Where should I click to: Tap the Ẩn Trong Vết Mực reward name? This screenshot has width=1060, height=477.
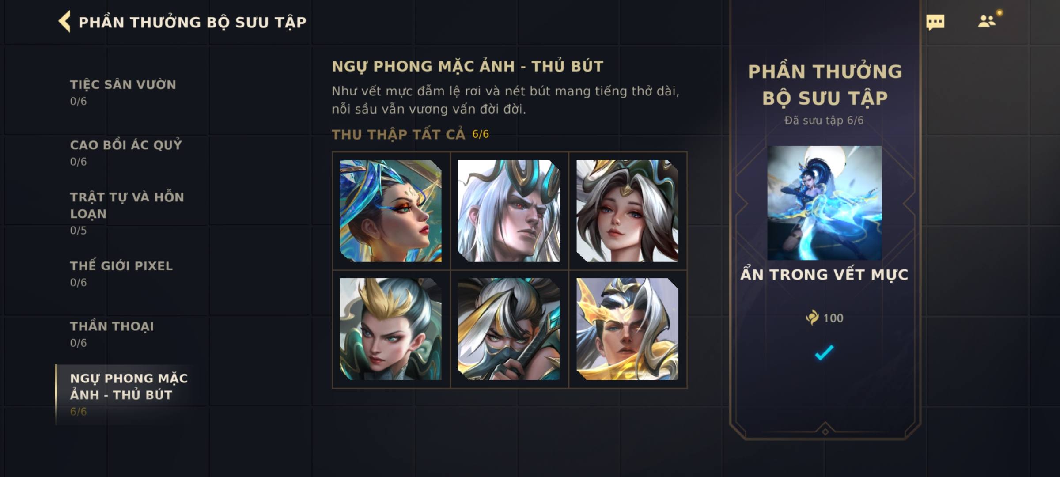click(825, 274)
